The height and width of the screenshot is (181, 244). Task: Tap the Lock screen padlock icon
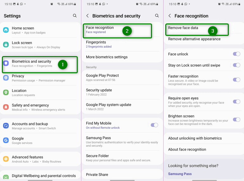[6, 45]
